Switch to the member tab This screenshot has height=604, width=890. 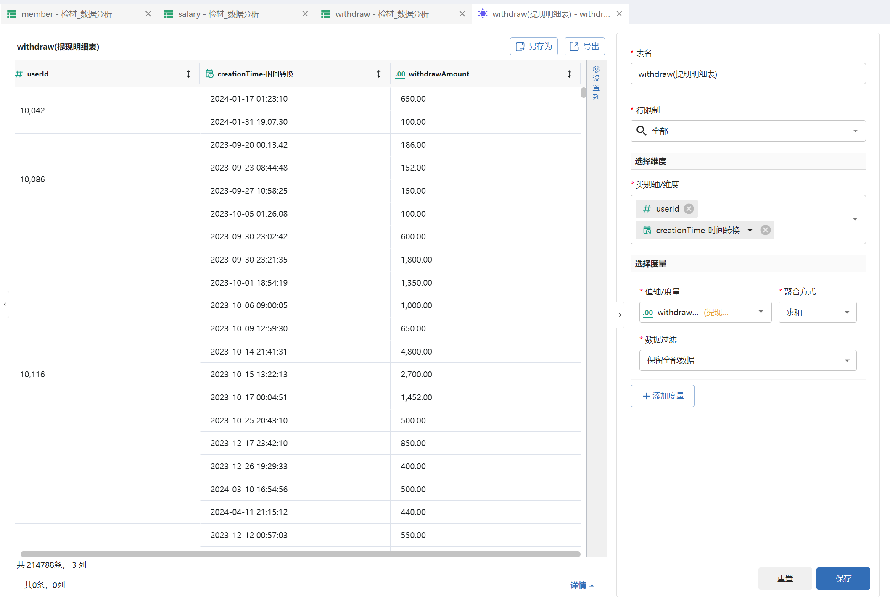pyautogui.click(x=67, y=14)
